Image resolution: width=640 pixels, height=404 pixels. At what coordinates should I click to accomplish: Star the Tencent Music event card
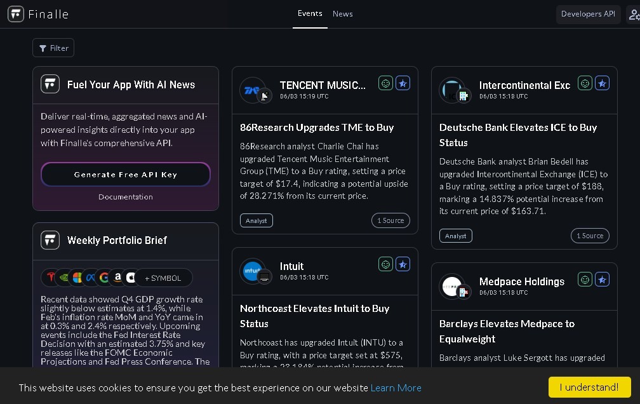tap(403, 83)
